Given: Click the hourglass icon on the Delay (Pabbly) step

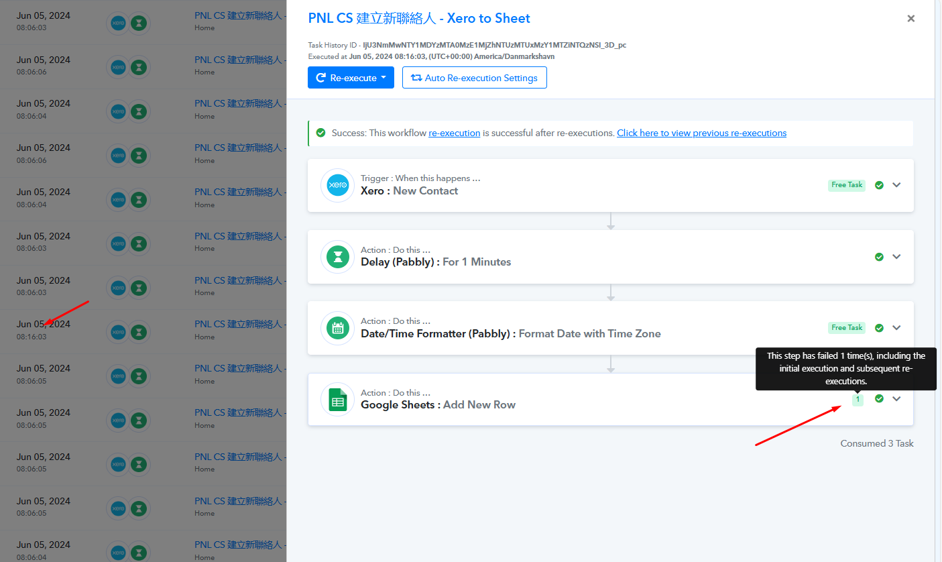Looking at the screenshot, I should (337, 257).
